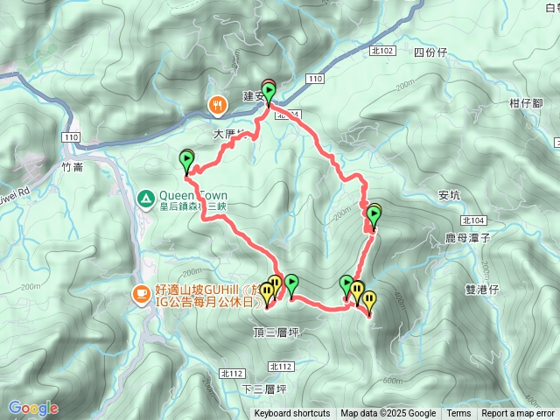The image size is (560, 420).
Task: Click the green play marker near 安坑 trail
Action: point(374,218)
